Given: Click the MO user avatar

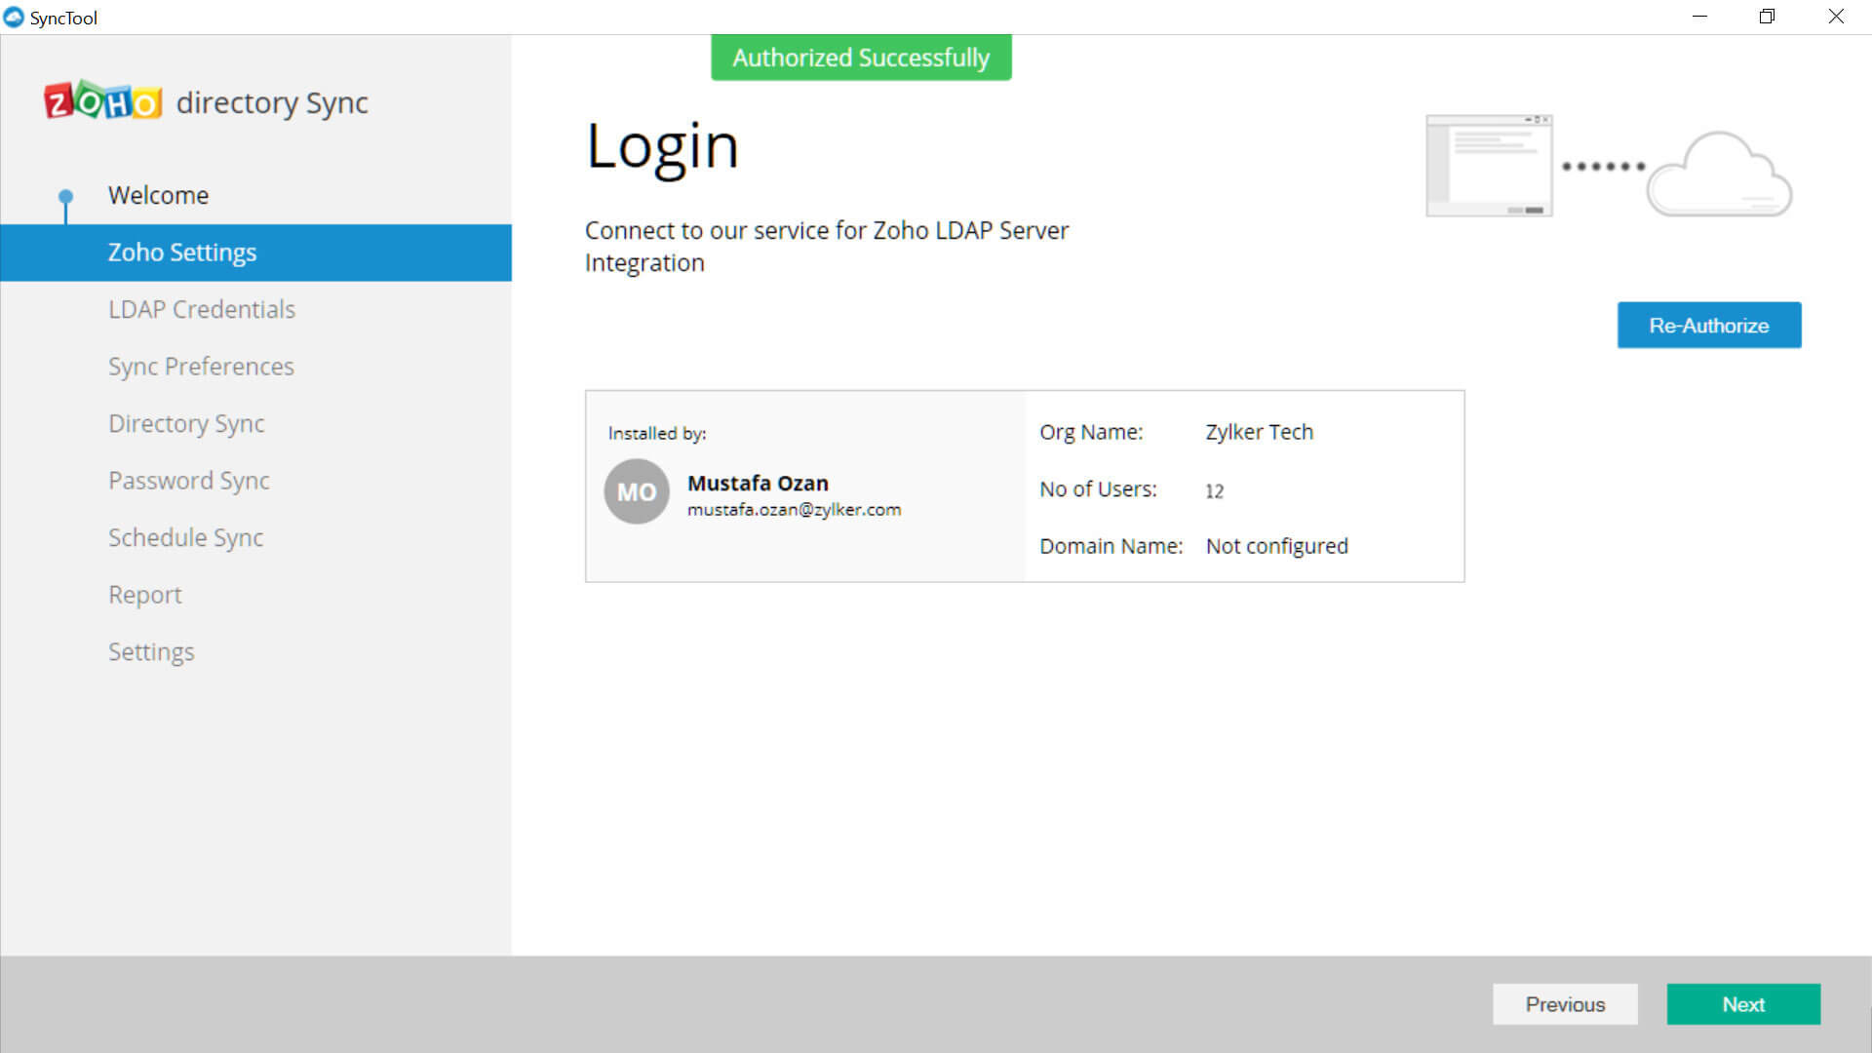Looking at the screenshot, I should pos(637,491).
